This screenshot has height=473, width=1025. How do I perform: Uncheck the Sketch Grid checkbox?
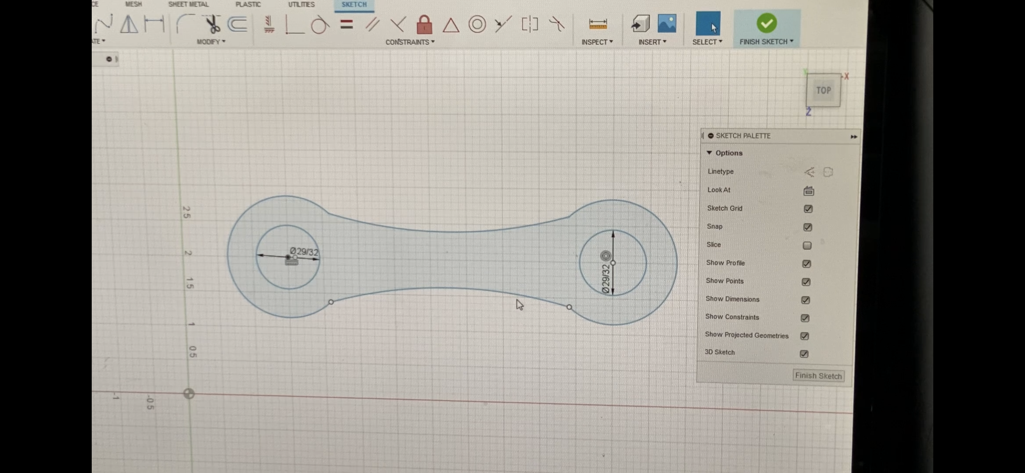coord(808,209)
